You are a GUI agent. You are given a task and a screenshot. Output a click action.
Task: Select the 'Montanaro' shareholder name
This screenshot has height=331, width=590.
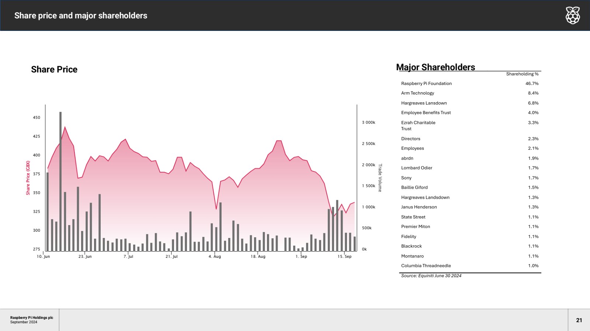(x=413, y=256)
